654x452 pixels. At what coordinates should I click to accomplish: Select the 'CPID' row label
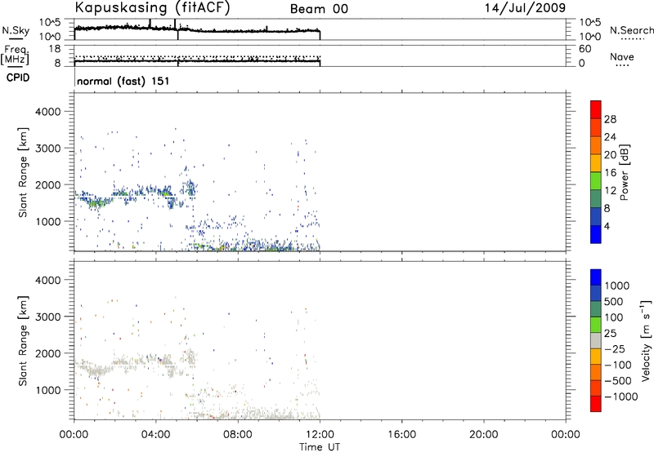pyautogui.click(x=18, y=78)
